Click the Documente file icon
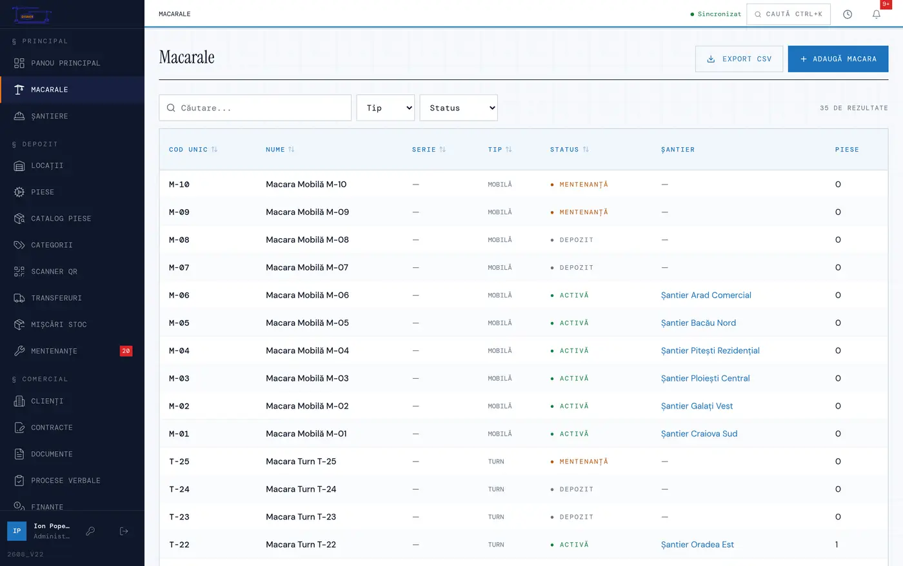Viewport: 903px width, 566px height. coord(19,454)
